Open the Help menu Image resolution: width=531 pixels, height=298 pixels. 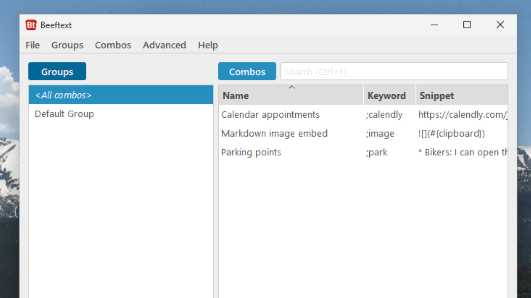click(x=208, y=45)
